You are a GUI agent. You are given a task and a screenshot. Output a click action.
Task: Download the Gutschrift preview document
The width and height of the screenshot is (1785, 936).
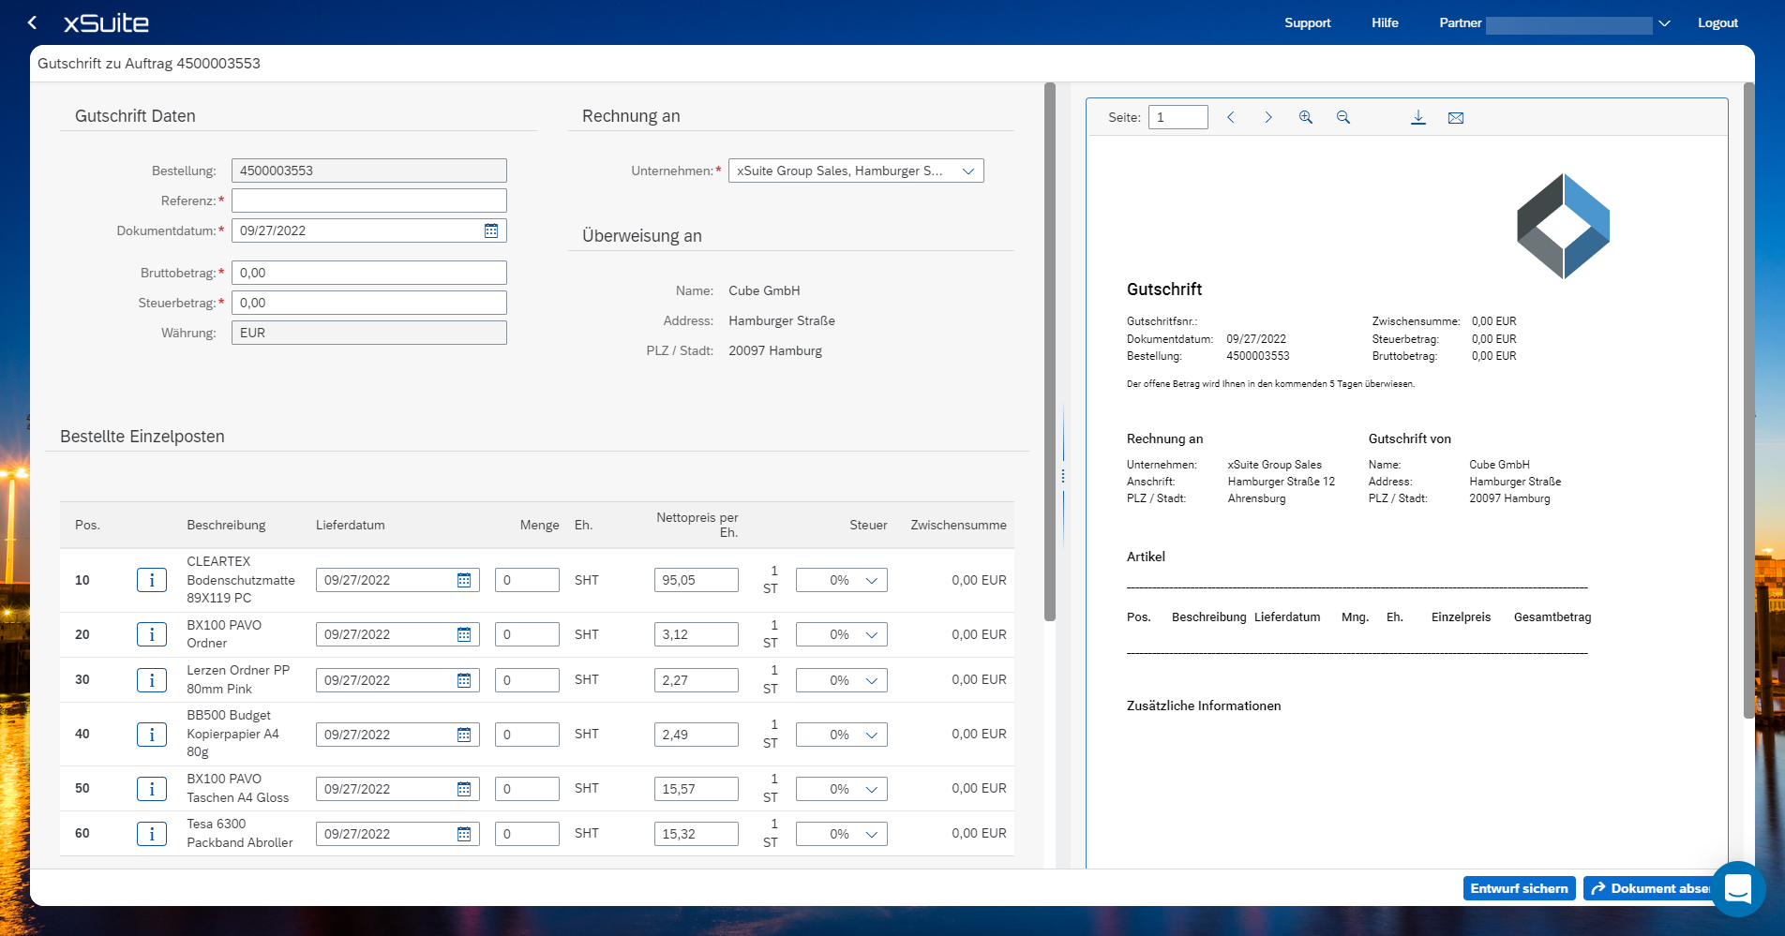[1417, 117]
